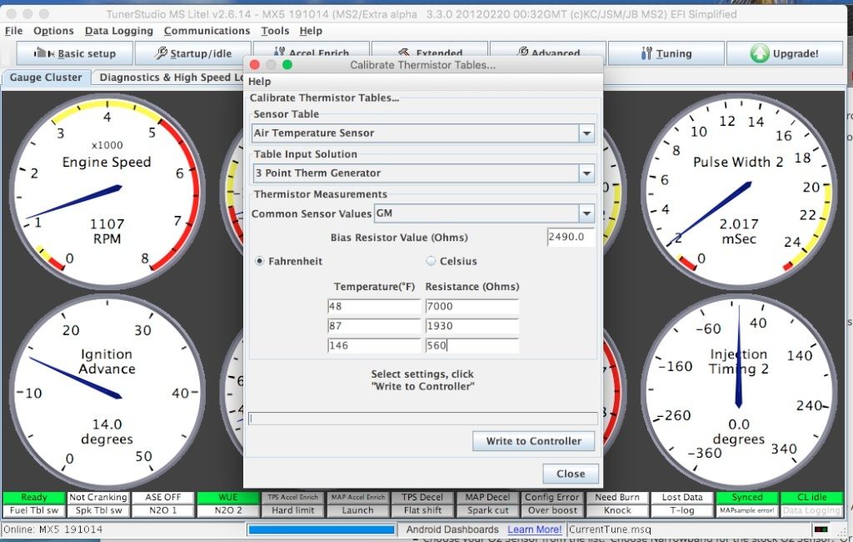Click the green Upgrade! button
The image size is (853, 542).
coord(785,53)
